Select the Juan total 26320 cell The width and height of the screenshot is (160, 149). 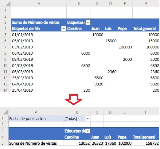[x=97, y=143]
